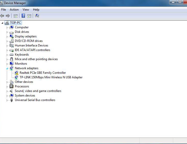Click the Disk drives category icon
Screen dimensions: 187x144
click(x=12, y=32)
